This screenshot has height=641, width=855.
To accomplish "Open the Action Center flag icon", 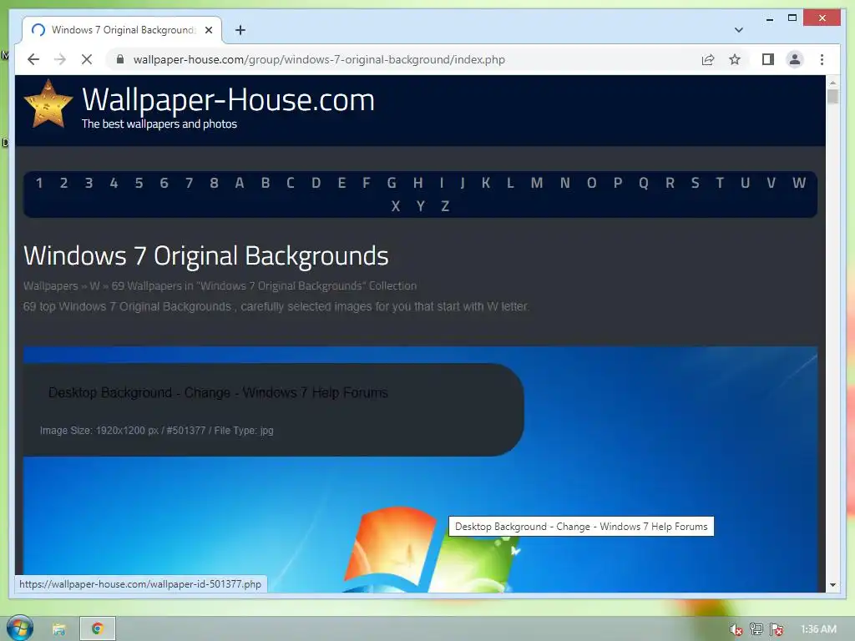I will point(777,629).
